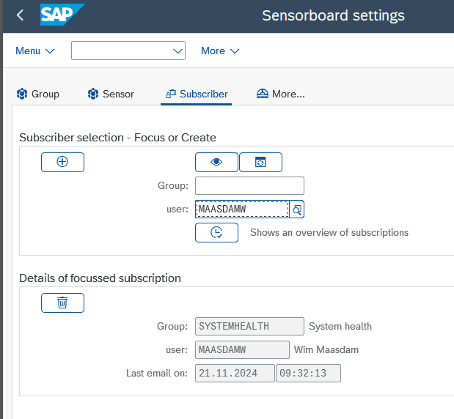Click the Last email time field
Screen dimensions: 454x419
pyautogui.click(x=308, y=373)
